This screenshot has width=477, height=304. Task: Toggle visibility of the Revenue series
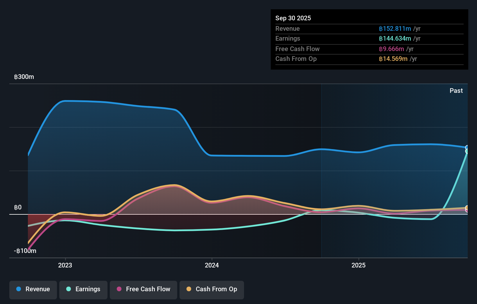coord(33,289)
